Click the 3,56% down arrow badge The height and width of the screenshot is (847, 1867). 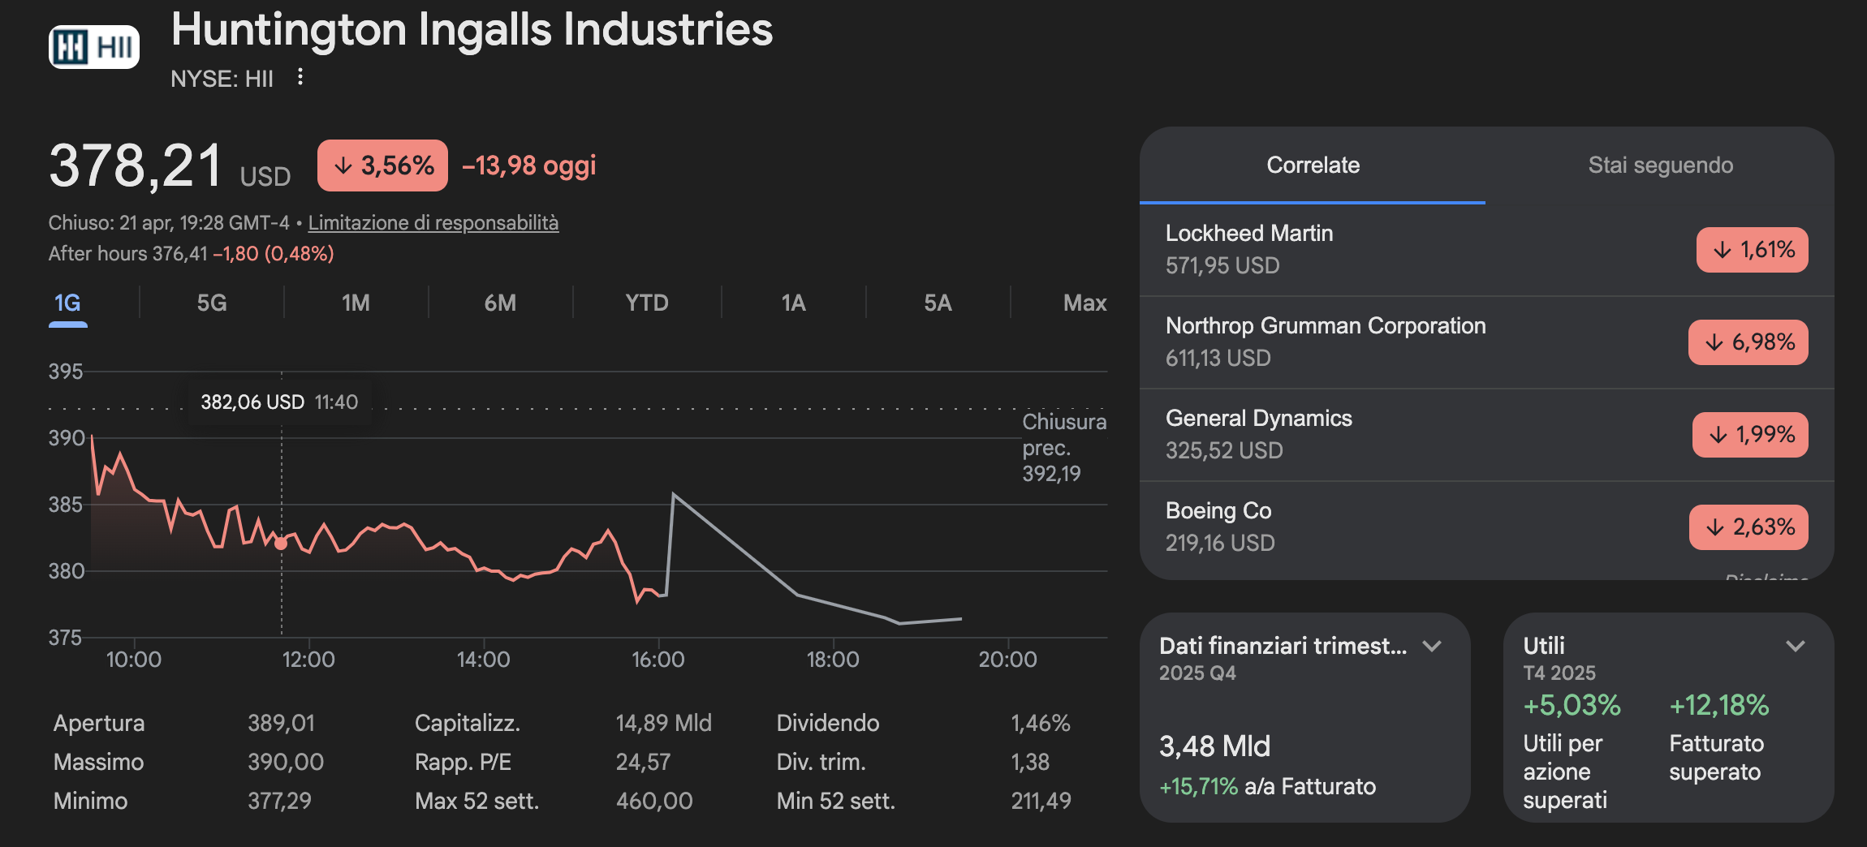point(382,166)
